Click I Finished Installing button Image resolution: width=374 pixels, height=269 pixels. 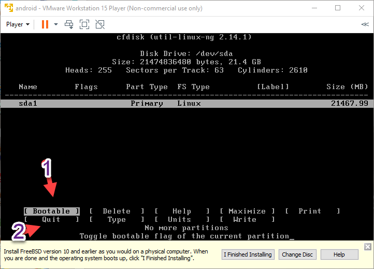coord(248,254)
